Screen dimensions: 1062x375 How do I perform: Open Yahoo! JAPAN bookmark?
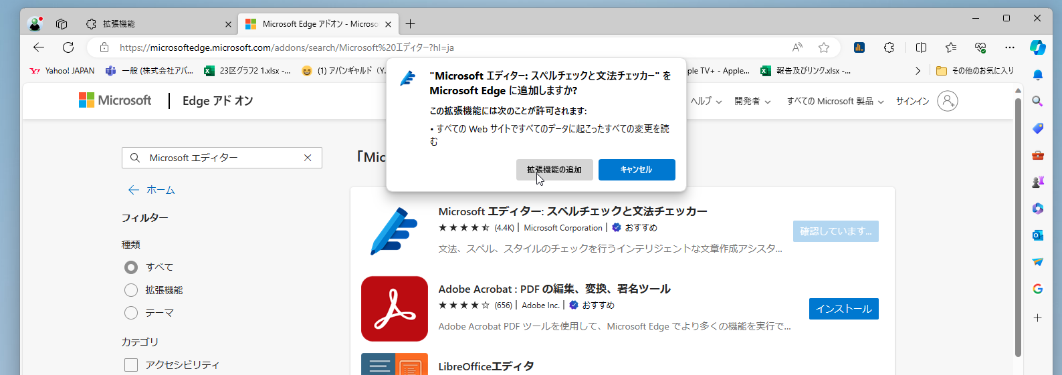62,71
